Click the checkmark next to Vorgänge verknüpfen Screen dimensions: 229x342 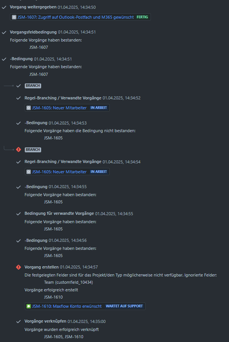(x=18, y=321)
